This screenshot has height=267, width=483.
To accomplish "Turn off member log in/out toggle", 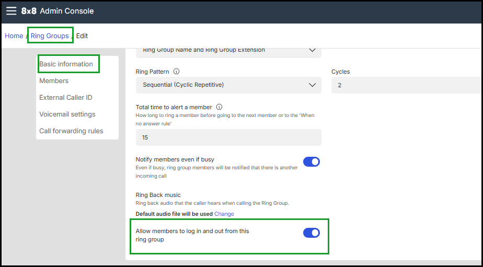I will [312, 233].
